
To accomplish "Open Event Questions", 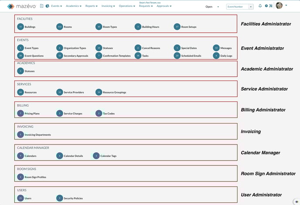I will tap(34, 56).
